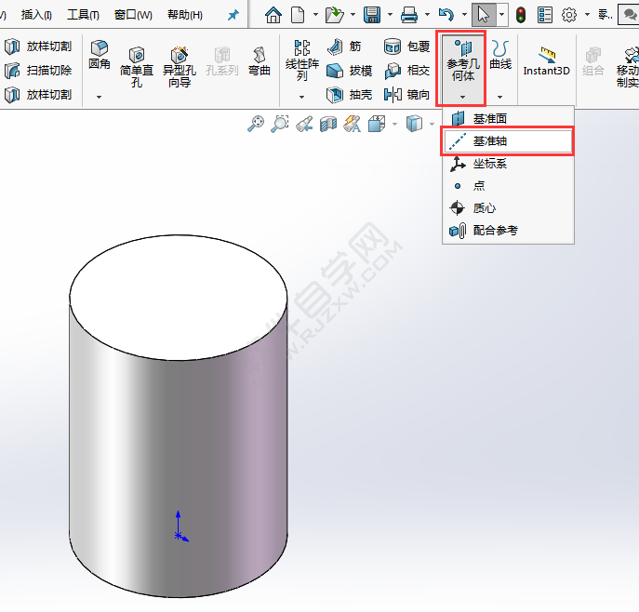Open the 窗口 (Window) menu

click(x=133, y=15)
